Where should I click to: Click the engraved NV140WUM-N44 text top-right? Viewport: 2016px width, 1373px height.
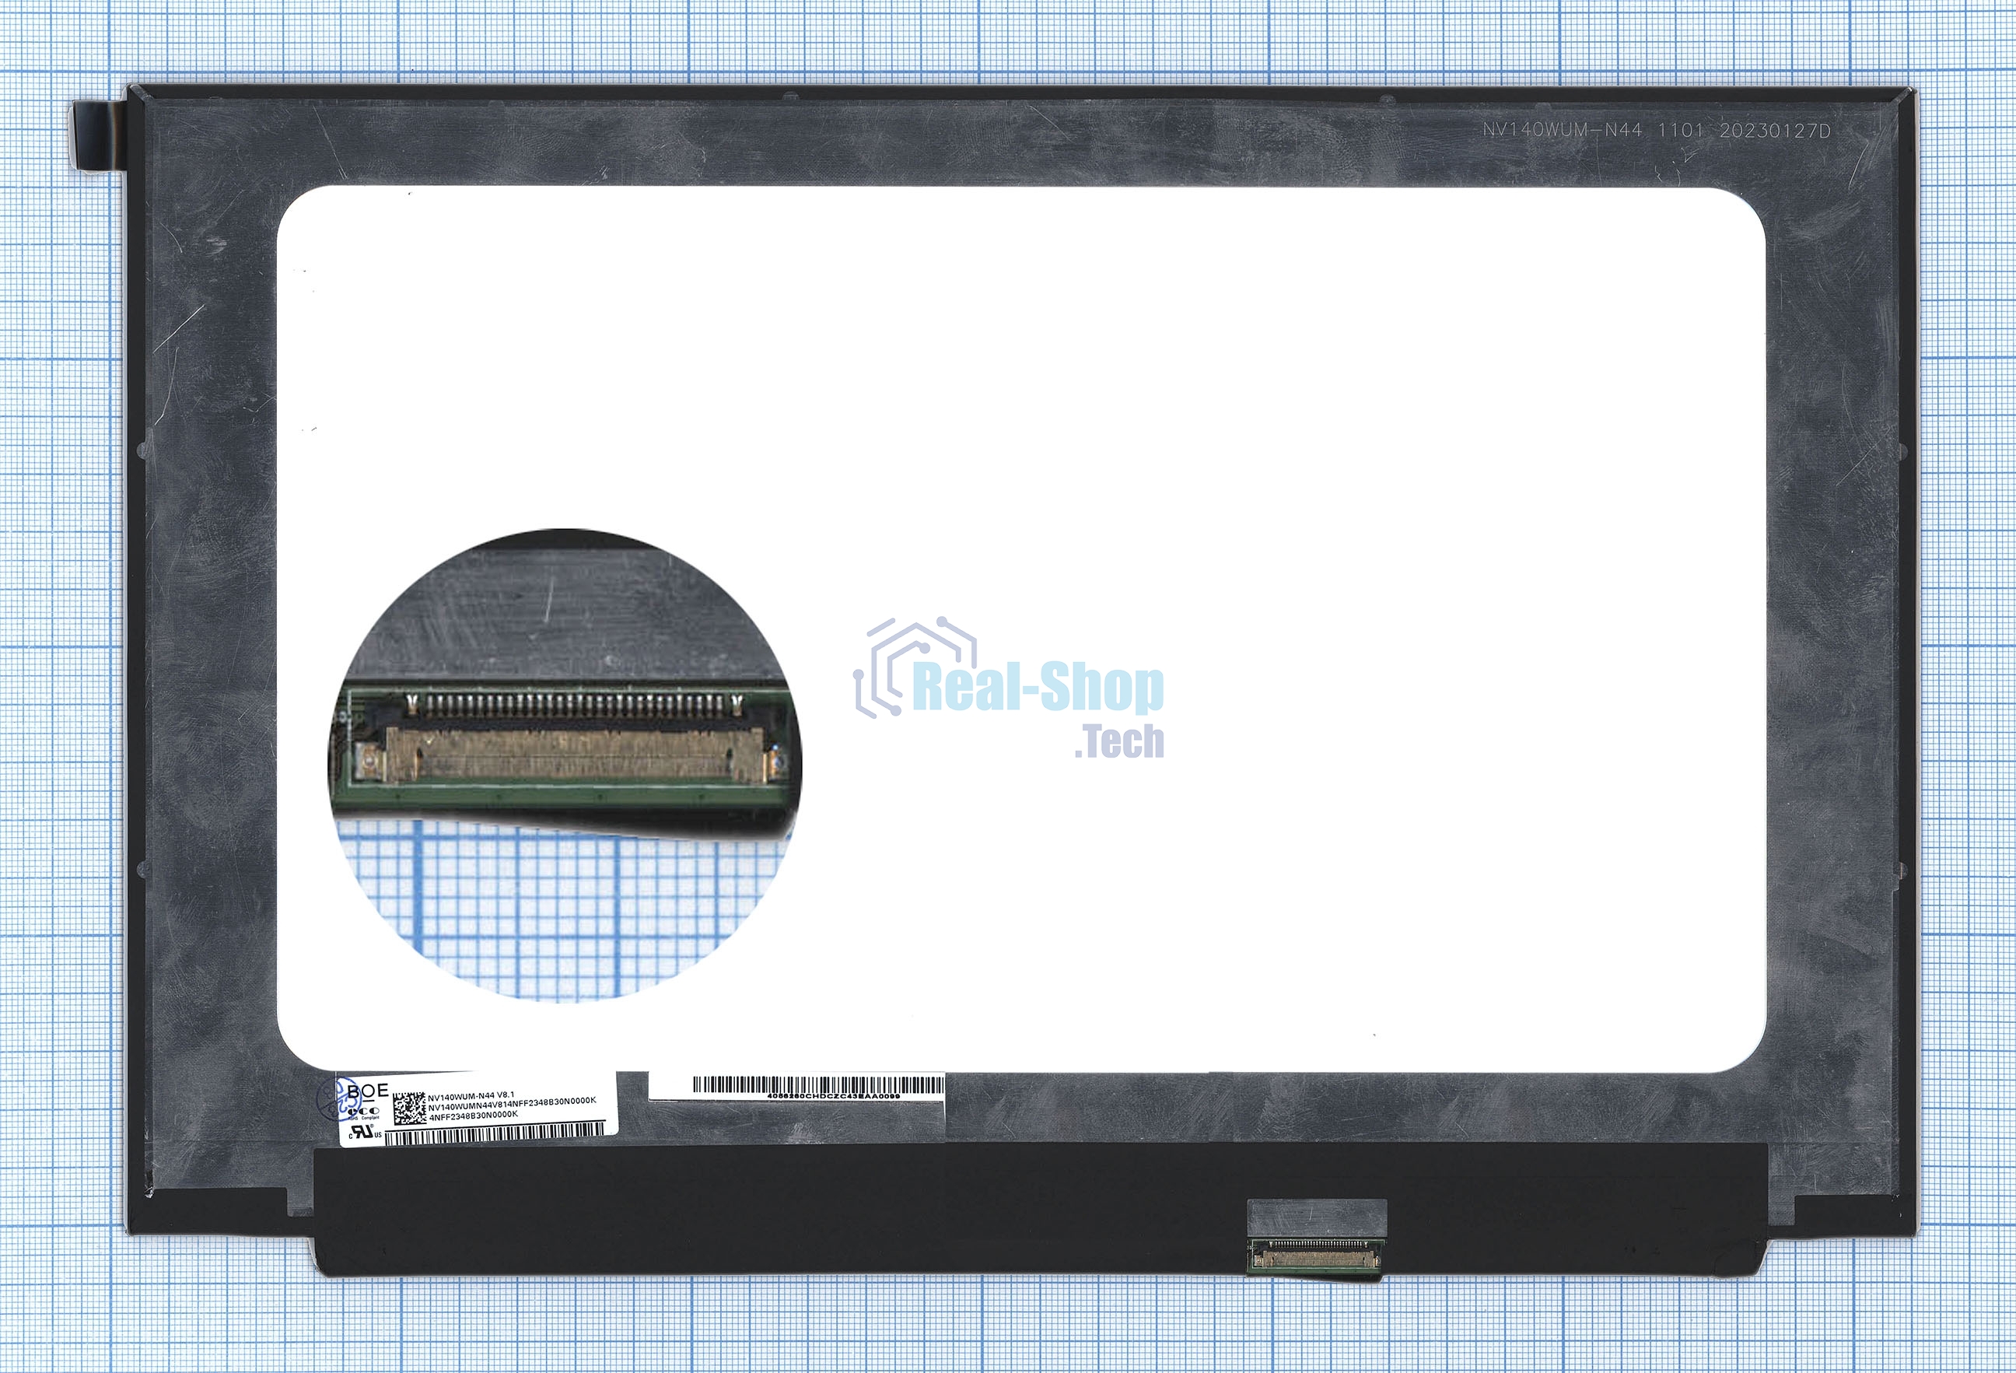click(x=1562, y=130)
